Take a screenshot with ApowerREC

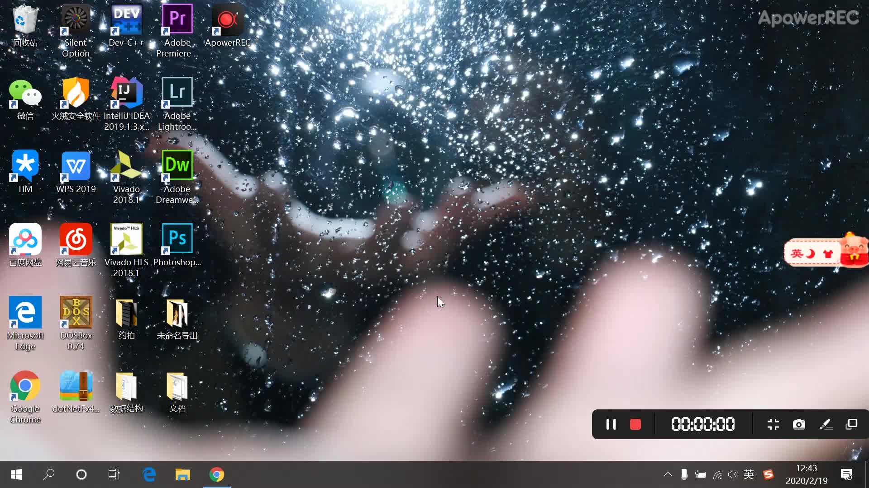pyautogui.click(x=799, y=424)
